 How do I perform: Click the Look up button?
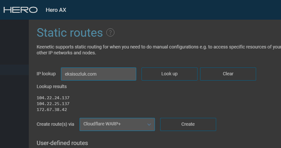169,74
